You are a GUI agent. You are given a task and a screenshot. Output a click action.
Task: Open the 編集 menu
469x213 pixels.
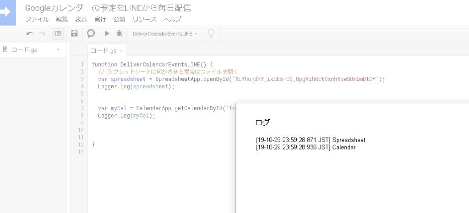click(62, 19)
